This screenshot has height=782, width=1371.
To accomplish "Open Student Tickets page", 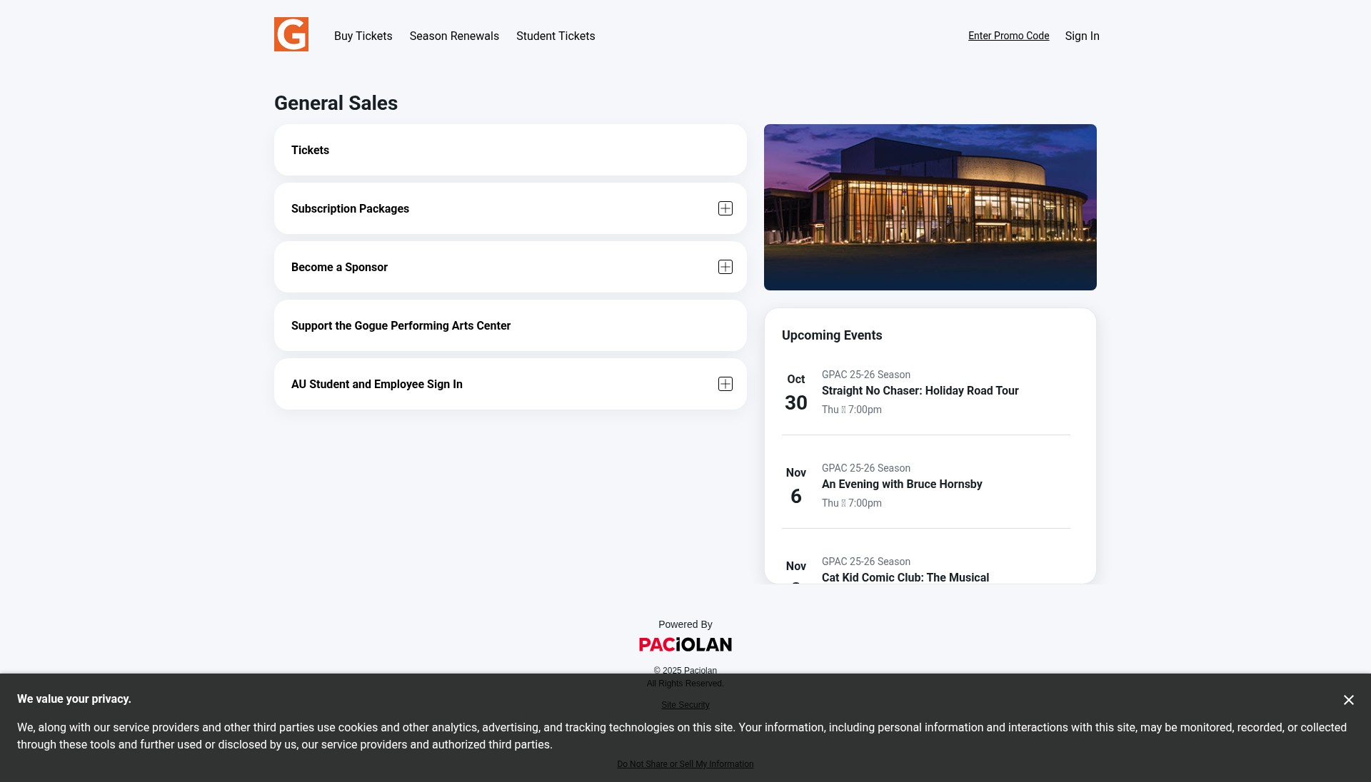I will pos(556,36).
